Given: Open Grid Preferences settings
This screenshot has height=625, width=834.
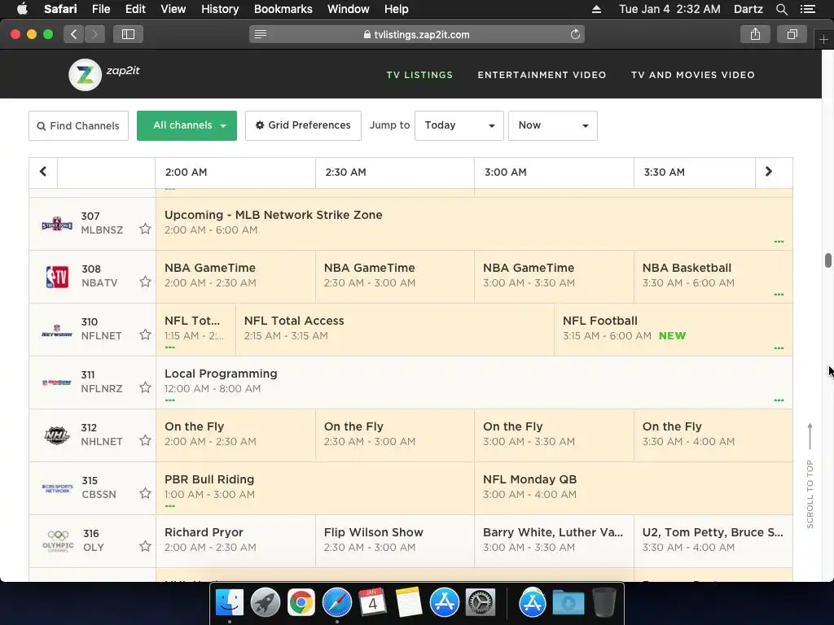Looking at the screenshot, I should [303, 125].
